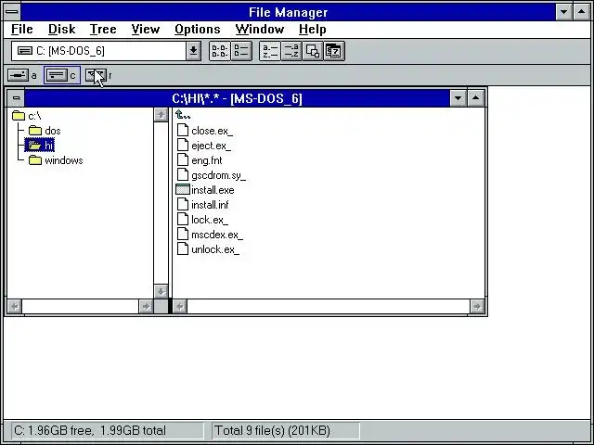Maximize the C:\HI\*.* child window
This screenshot has height=445, width=594.
476,98
